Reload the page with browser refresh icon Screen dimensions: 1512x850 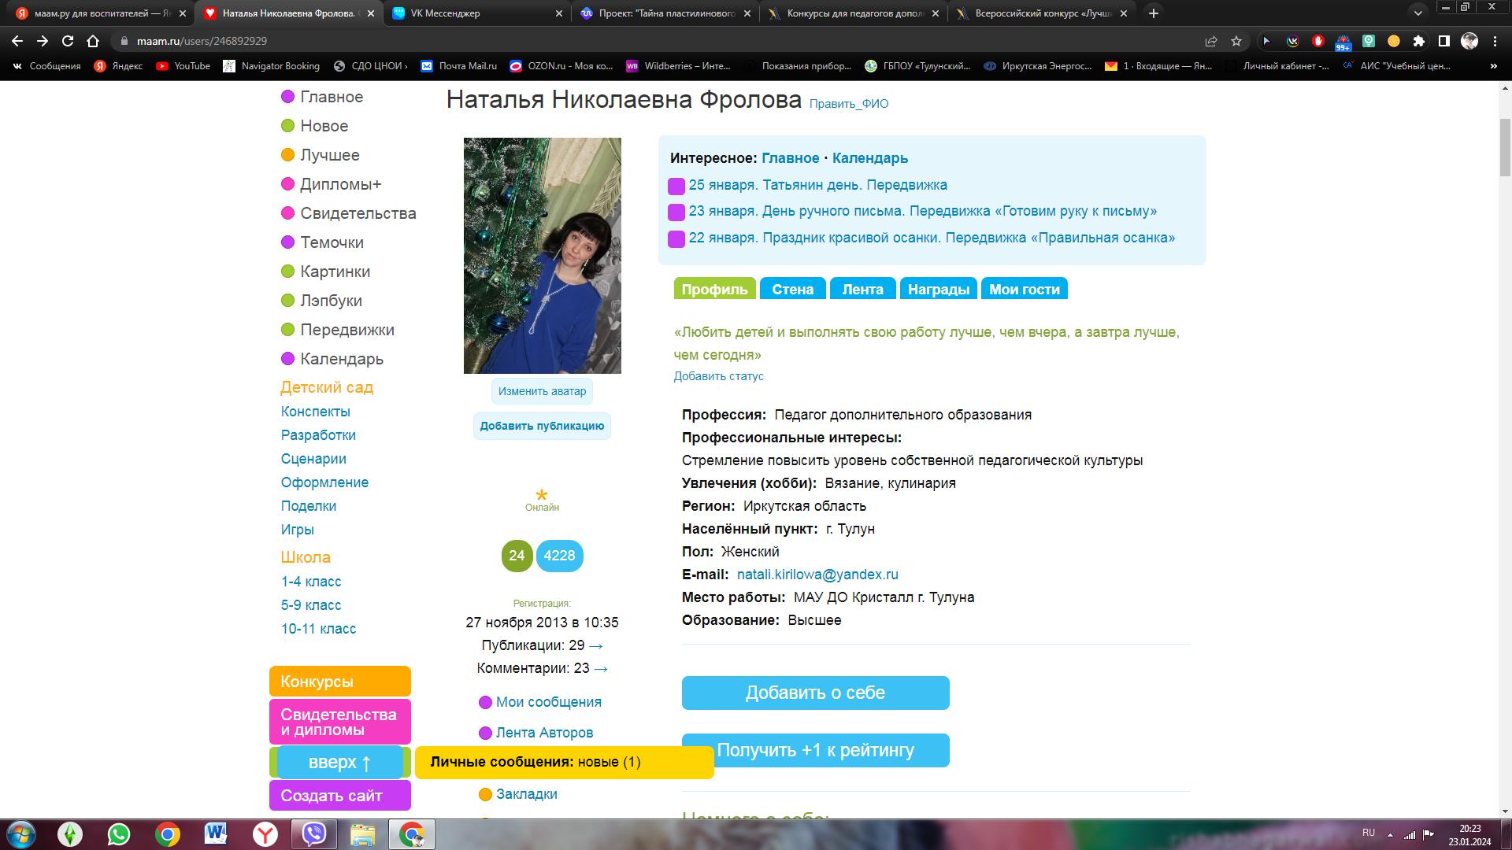point(68,41)
